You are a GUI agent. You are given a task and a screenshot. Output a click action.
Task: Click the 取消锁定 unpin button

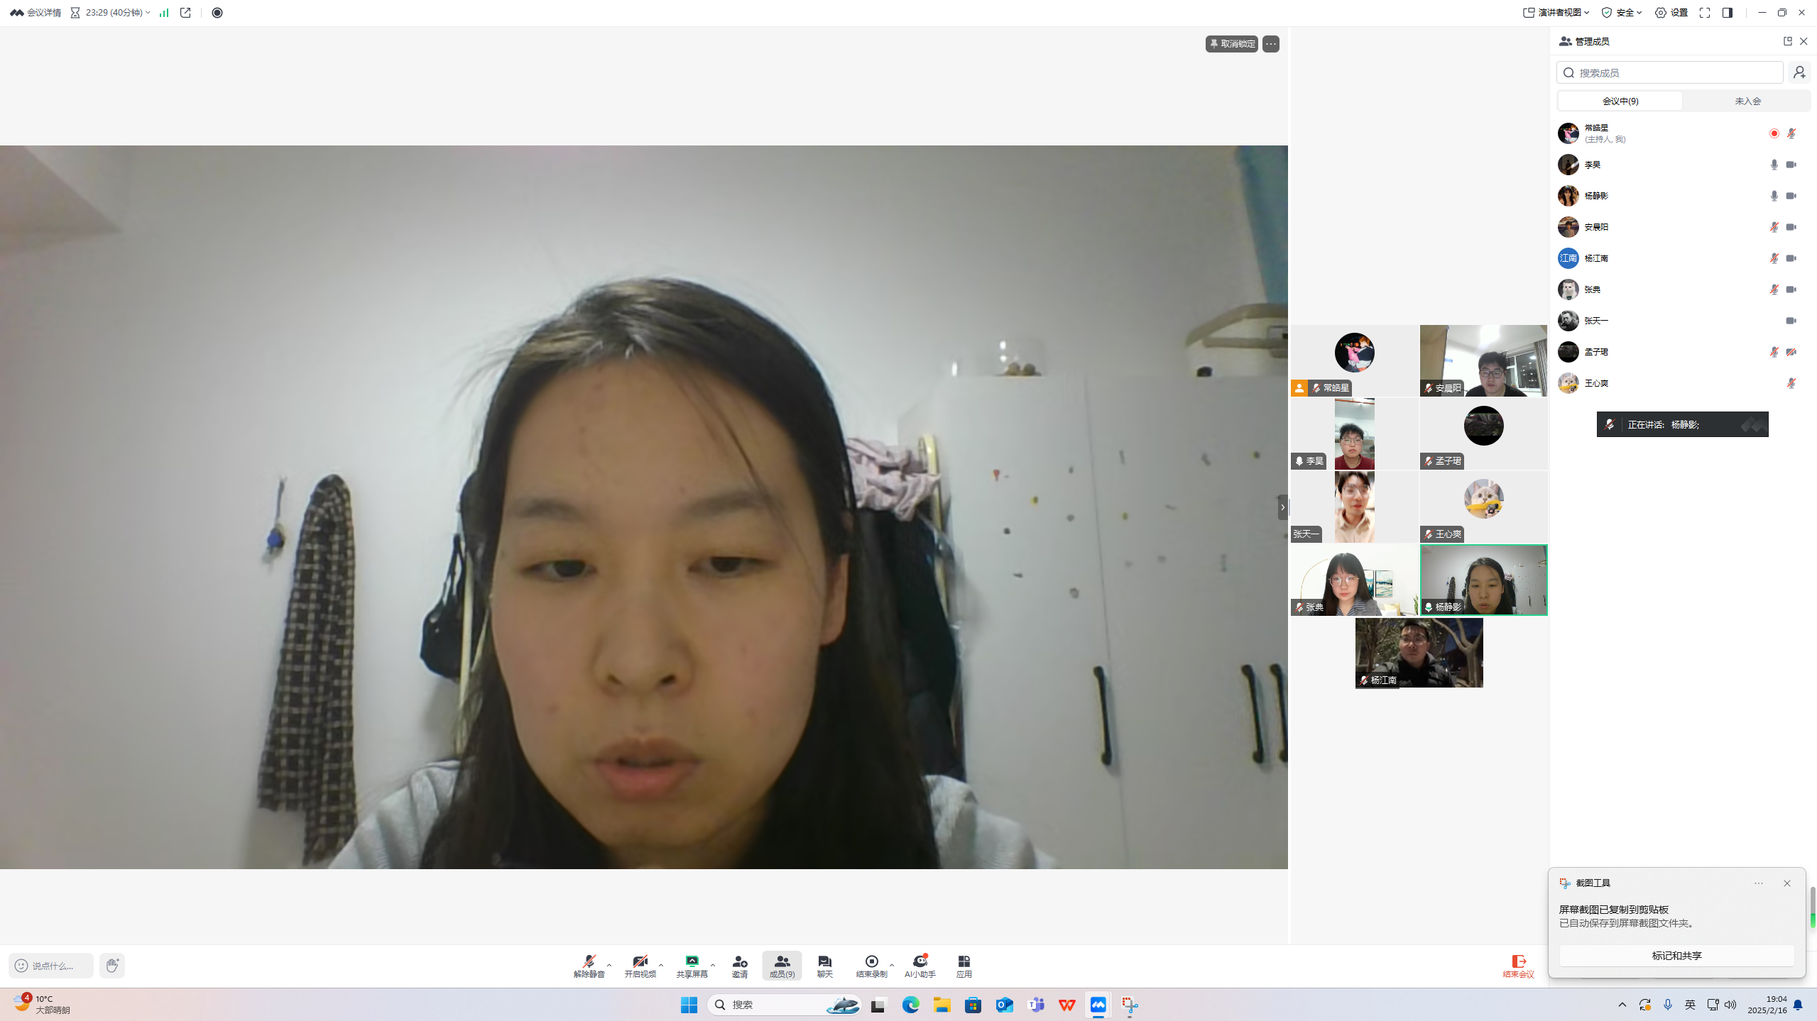(1231, 44)
